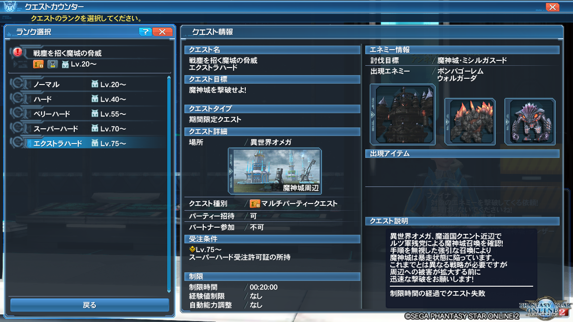Click the 制限時間の経過でクエスト失敗 text
This screenshot has width=573, height=322.
[437, 294]
